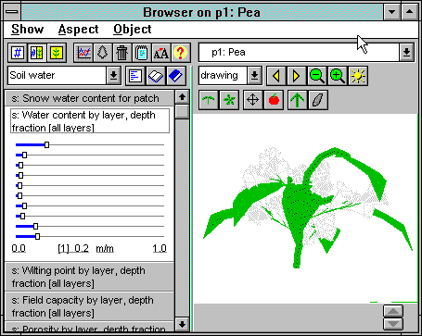Toggle the number sign mode button
The width and height of the screenshot is (422, 336).
click(x=18, y=53)
